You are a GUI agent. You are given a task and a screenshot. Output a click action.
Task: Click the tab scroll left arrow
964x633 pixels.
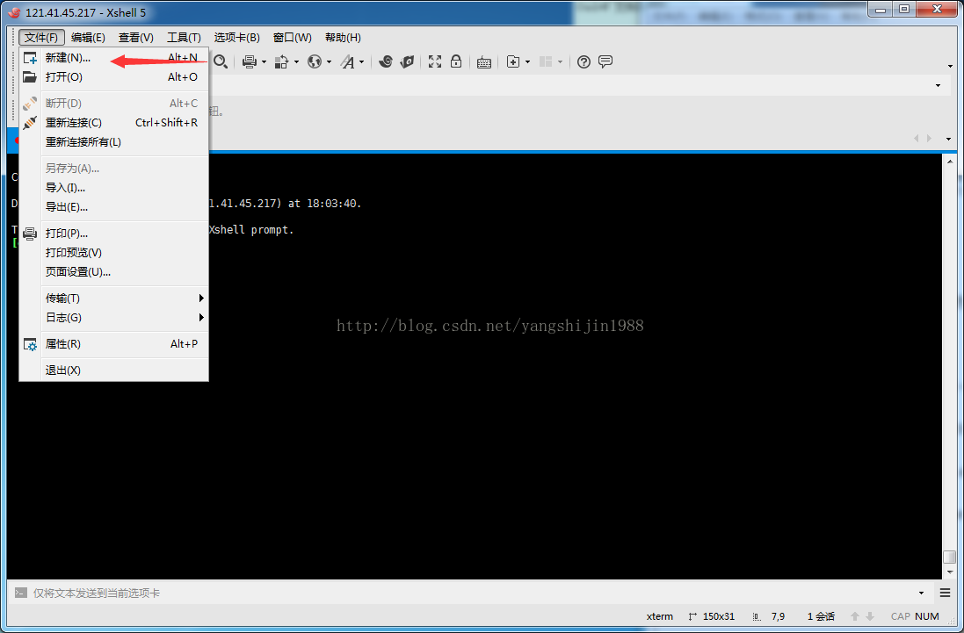916,139
